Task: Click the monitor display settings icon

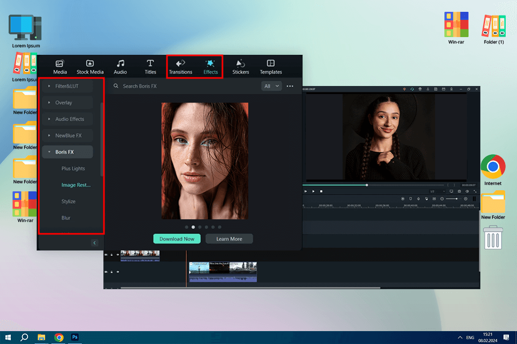Action: 451,191
